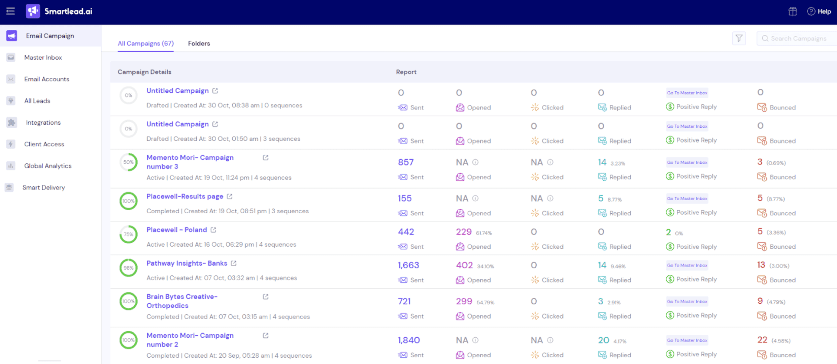Click the Smart Delivery layers icon
The height and width of the screenshot is (364, 837).
tap(9, 187)
